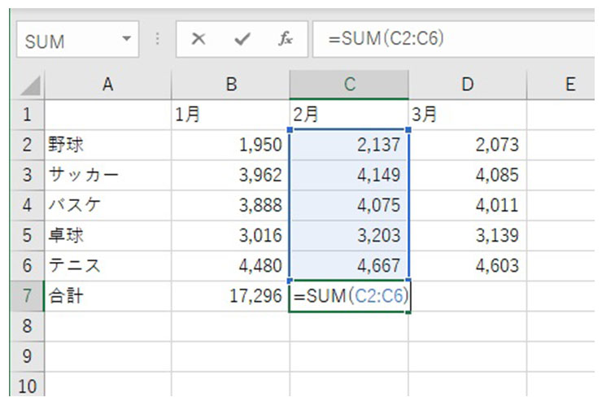Image resolution: width=602 pixels, height=406 pixels.
Task: Click the Enter checkmark formula button
Action: 242,40
